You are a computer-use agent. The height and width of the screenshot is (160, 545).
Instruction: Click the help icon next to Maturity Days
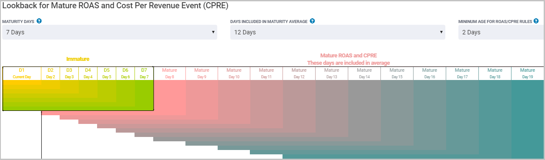39,21
